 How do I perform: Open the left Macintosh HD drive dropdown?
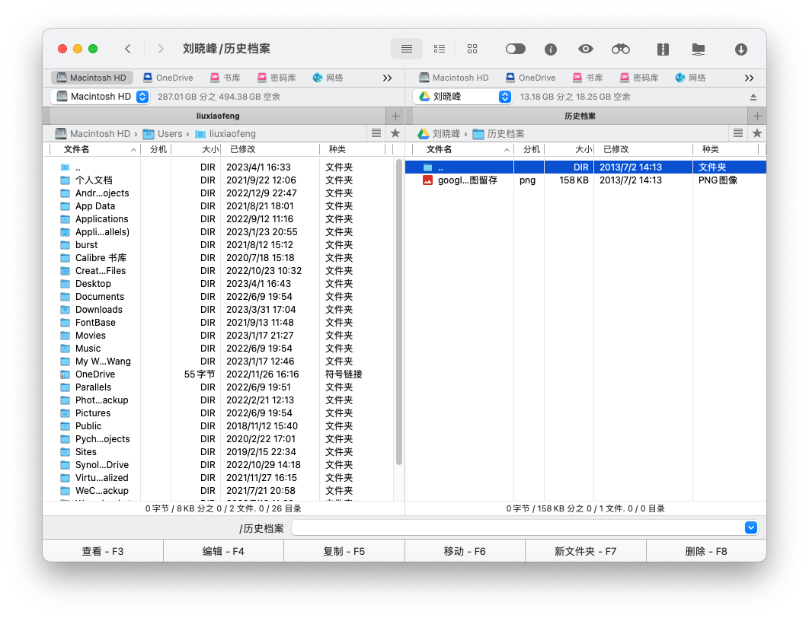coord(100,97)
